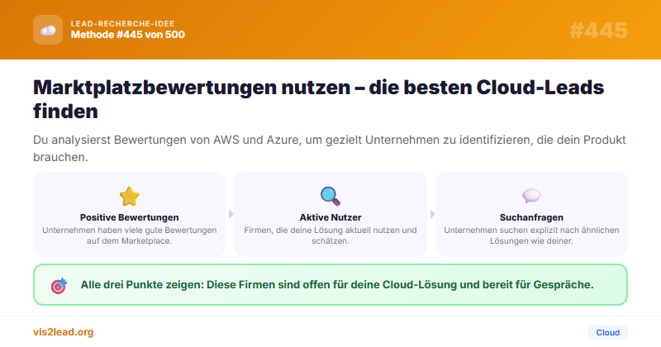Screen dimensions: 661x347
Task: Select the Cloud tag badge
Action: click(x=607, y=332)
